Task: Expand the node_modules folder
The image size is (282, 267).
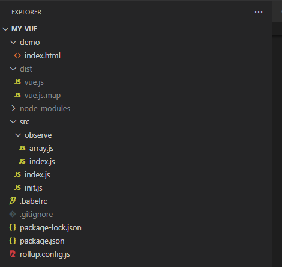Action: (x=13, y=108)
